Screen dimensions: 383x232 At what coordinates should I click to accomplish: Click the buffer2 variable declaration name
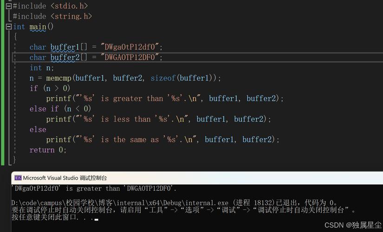coord(65,58)
